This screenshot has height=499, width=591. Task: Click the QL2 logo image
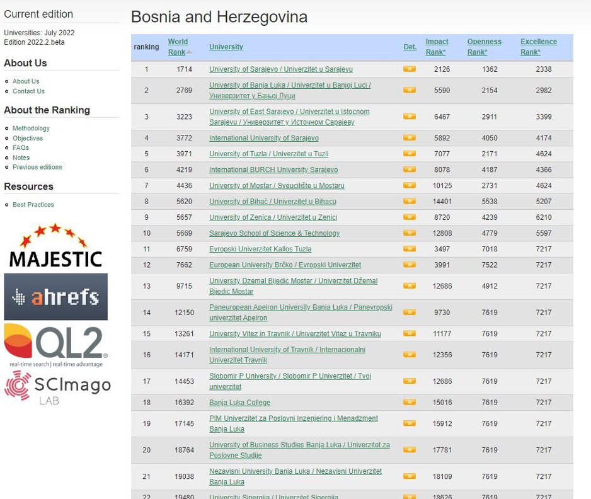click(x=55, y=345)
